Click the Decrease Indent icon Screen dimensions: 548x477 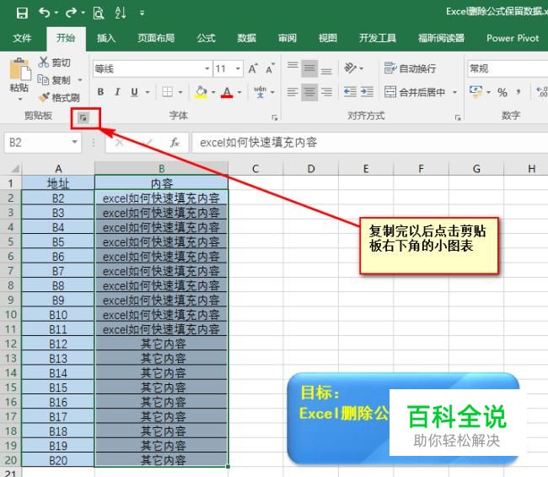click(350, 92)
